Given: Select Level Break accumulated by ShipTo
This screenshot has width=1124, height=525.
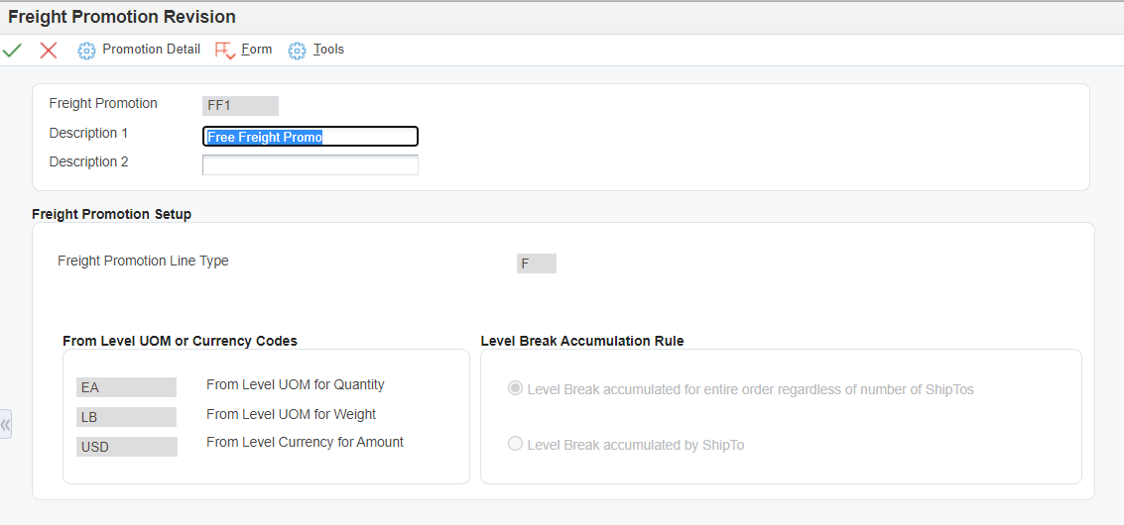Looking at the screenshot, I should click(515, 444).
